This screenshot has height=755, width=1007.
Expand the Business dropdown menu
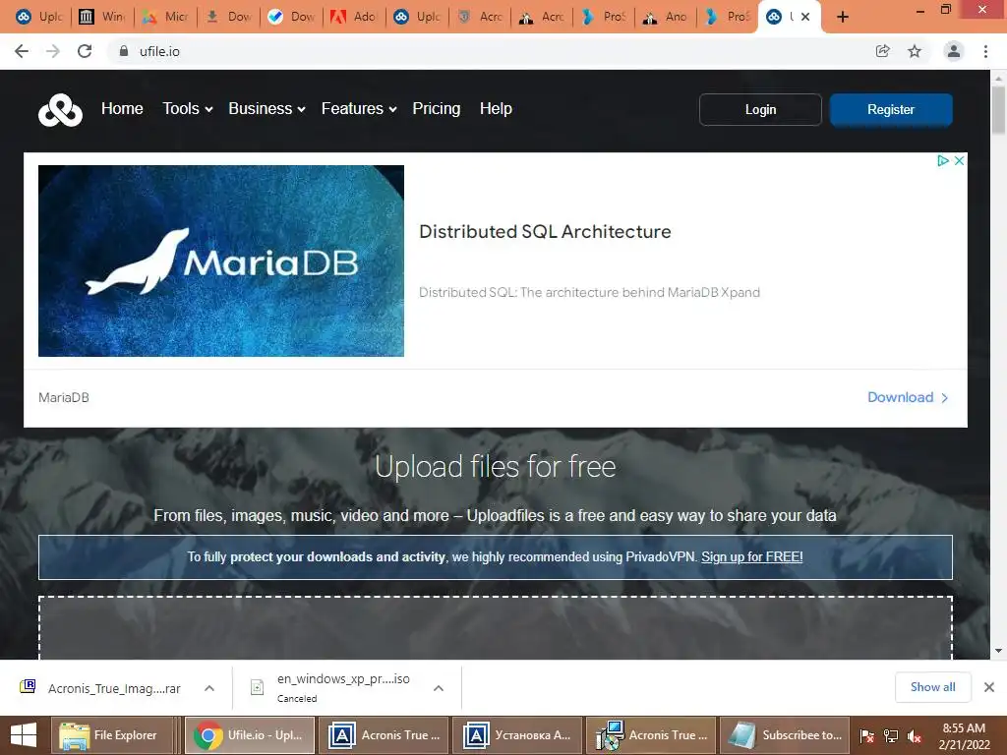pos(267,108)
